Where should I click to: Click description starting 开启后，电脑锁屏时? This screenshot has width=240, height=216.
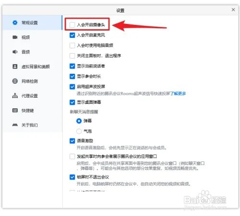(x=134, y=184)
